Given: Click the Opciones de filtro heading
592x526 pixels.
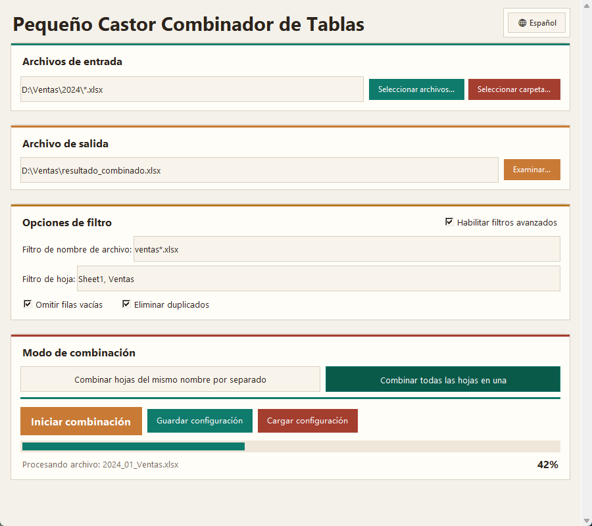Looking at the screenshot, I should (67, 223).
